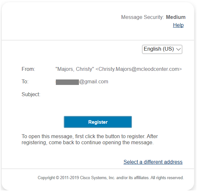Click the gray redacted recipient block
This screenshot has width=197, height=191.
coord(67,82)
